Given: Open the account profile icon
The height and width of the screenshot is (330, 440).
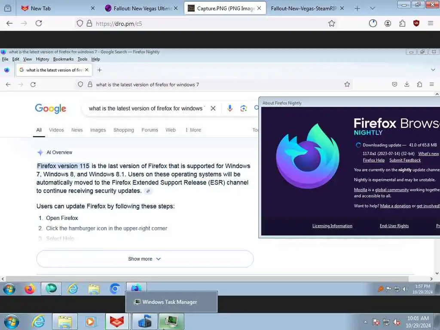Looking at the screenshot, I should [388, 23].
